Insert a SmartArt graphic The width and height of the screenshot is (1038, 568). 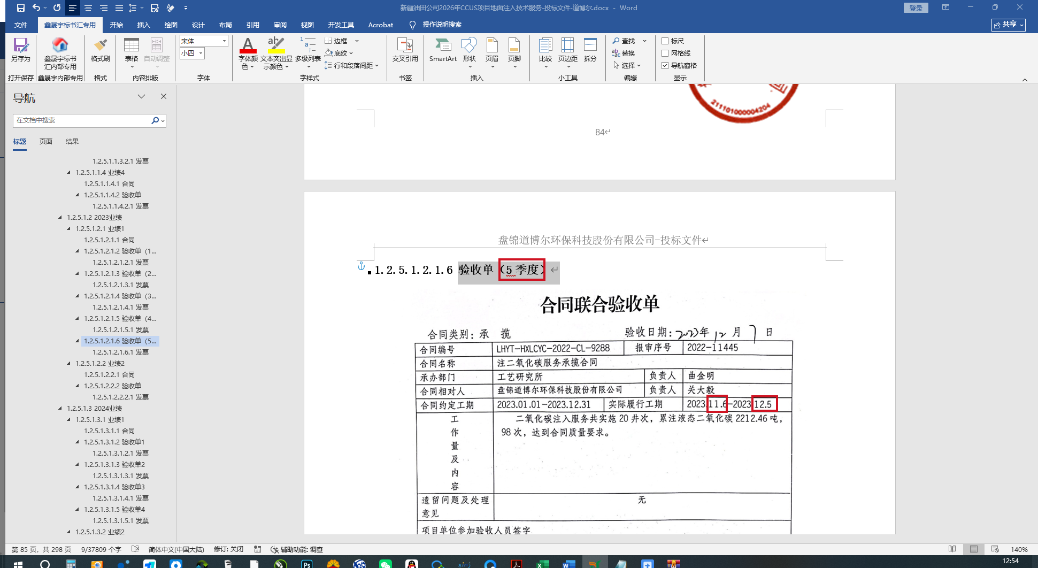point(443,50)
